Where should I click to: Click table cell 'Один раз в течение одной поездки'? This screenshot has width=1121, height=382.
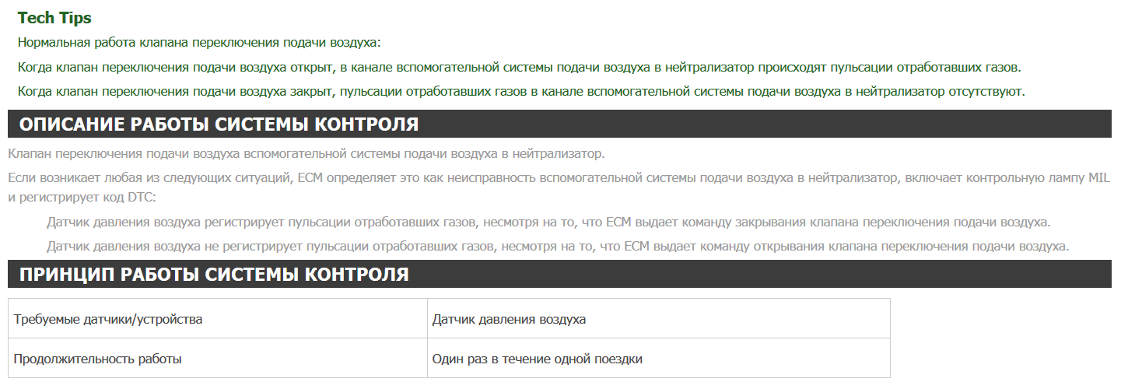tap(659, 359)
